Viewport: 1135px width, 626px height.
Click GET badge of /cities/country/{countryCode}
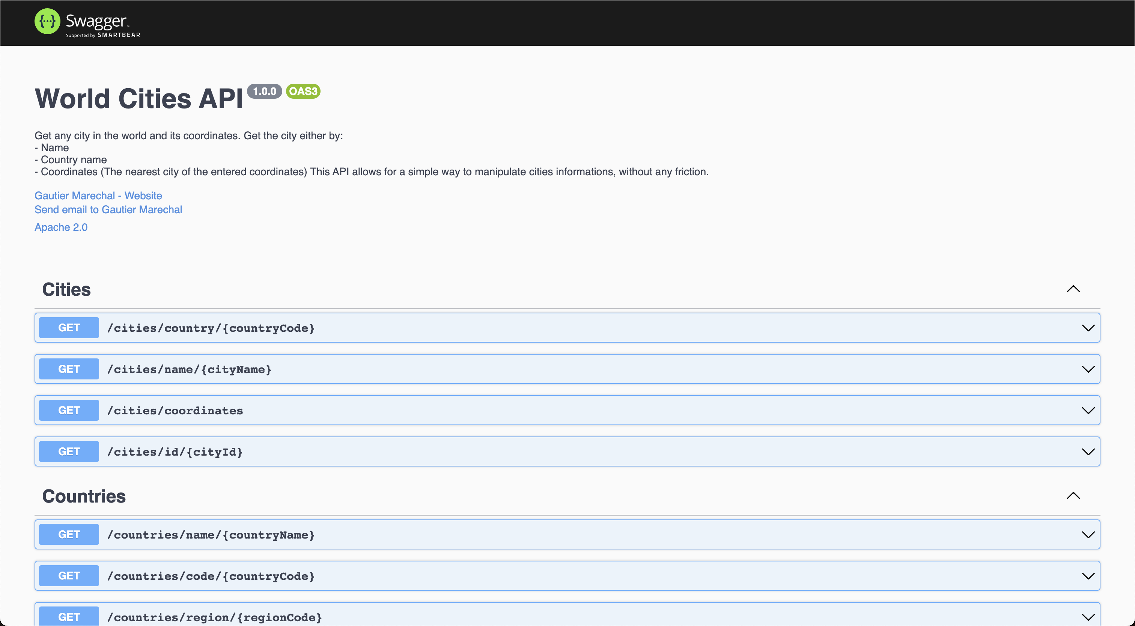69,328
